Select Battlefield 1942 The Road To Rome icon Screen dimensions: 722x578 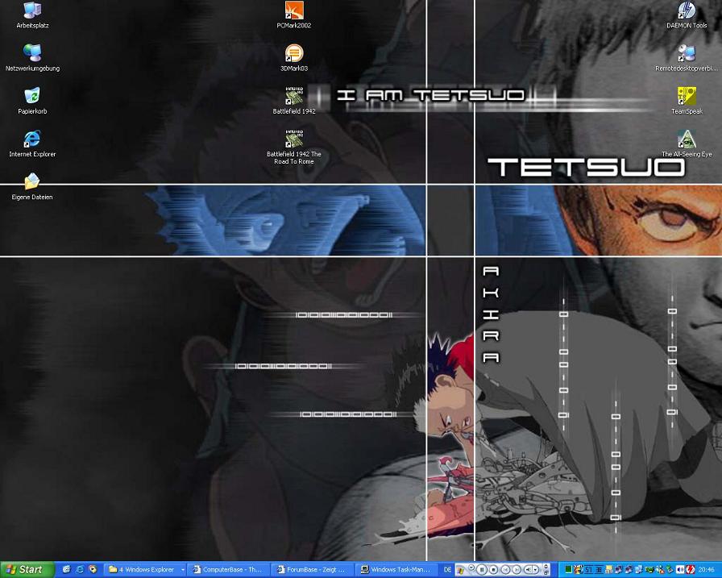coord(294,148)
